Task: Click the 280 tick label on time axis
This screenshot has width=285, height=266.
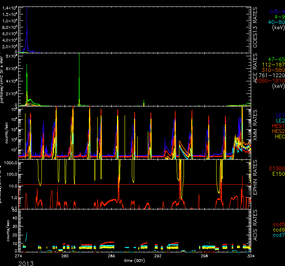Action: point(65,256)
